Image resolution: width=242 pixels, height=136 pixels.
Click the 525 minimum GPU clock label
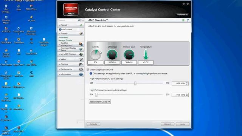[x=92, y=83]
